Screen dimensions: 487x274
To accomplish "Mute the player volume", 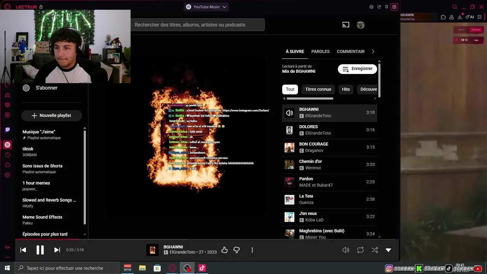I will click(345, 250).
